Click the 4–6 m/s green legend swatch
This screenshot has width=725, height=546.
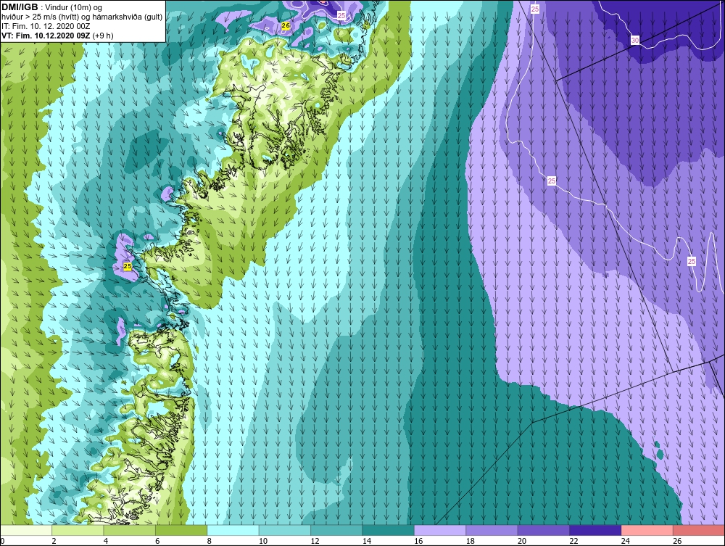130,530
